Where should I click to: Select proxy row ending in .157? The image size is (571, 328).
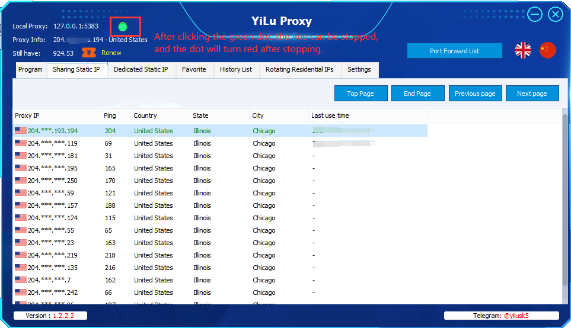[221, 205]
